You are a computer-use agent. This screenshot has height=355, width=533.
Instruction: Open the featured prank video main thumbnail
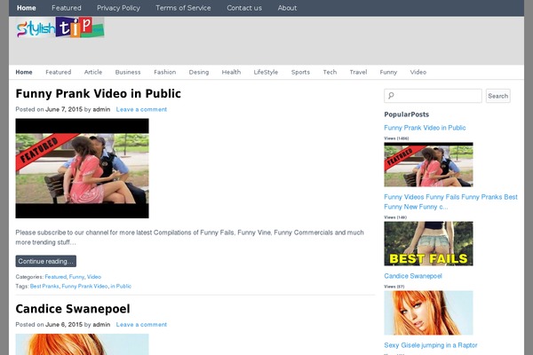click(x=83, y=168)
